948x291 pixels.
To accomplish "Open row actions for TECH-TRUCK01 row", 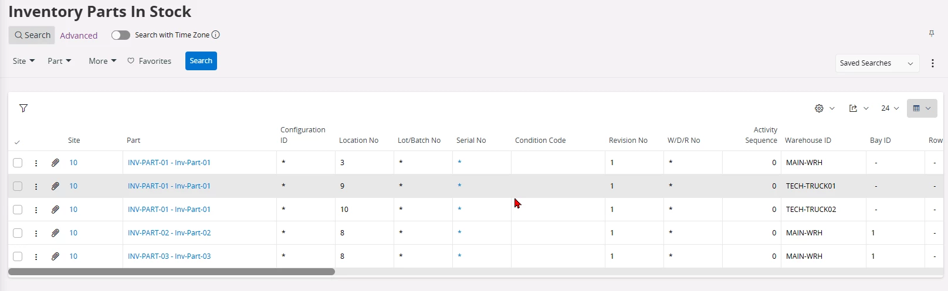I will pyautogui.click(x=36, y=186).
